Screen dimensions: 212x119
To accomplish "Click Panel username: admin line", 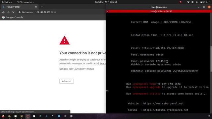I will [147, 55].
